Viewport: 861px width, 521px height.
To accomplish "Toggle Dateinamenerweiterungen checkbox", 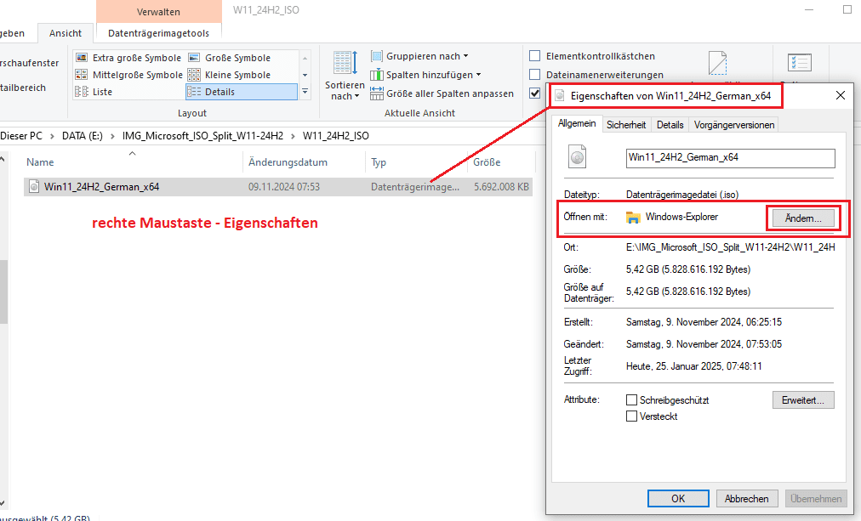I will [535, 75].
